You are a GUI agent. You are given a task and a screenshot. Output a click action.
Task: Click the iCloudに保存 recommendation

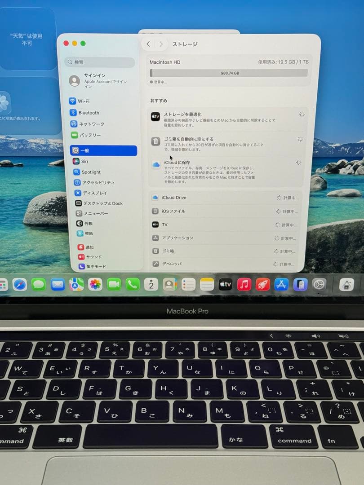tap(226, 172)
